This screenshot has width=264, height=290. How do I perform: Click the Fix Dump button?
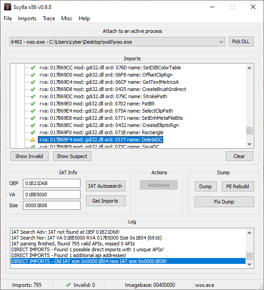(224, 202)
